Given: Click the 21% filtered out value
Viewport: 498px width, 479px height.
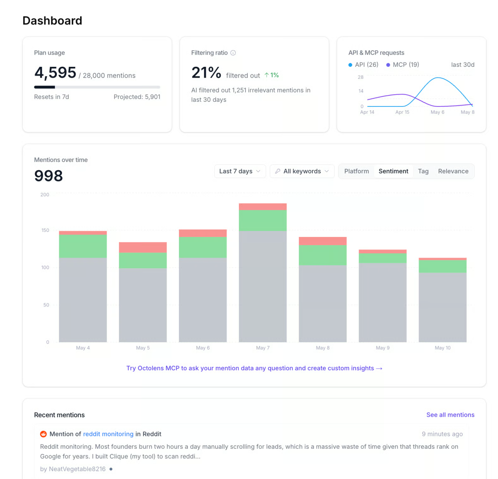Looking at the screenshot, I should tap(206, 73).
